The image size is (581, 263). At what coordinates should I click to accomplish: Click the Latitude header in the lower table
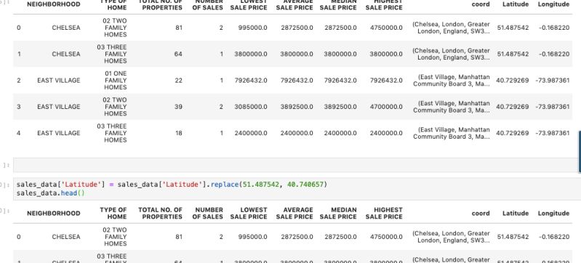point(516,214)
